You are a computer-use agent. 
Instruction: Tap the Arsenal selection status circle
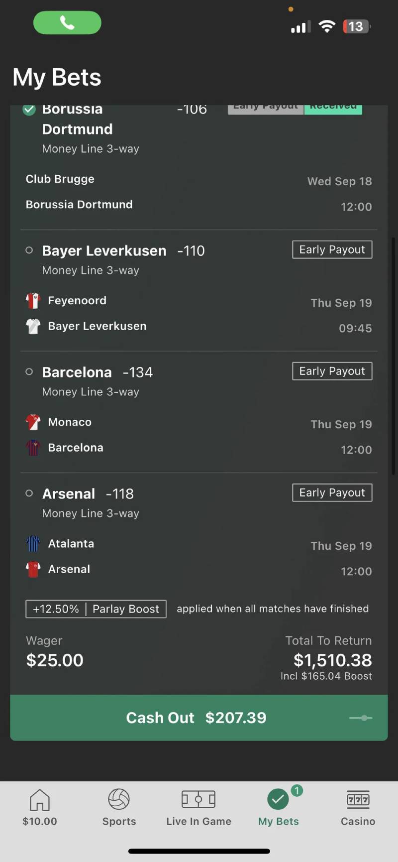click(x=29, y=493)
